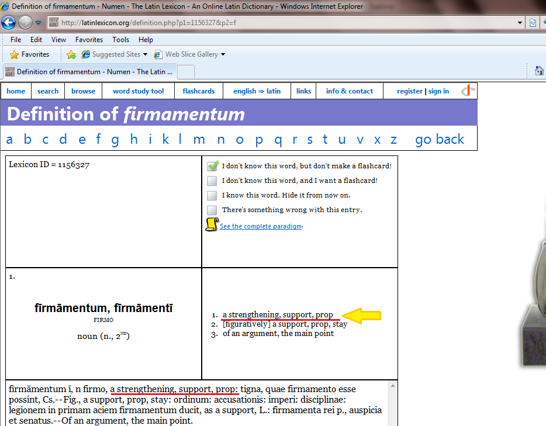Click the logo icon right of sign in

[468, 91]
